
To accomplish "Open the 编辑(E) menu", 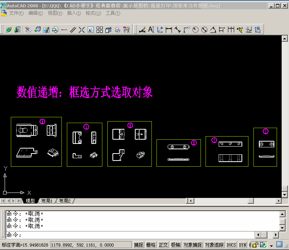I will [36, 13].
